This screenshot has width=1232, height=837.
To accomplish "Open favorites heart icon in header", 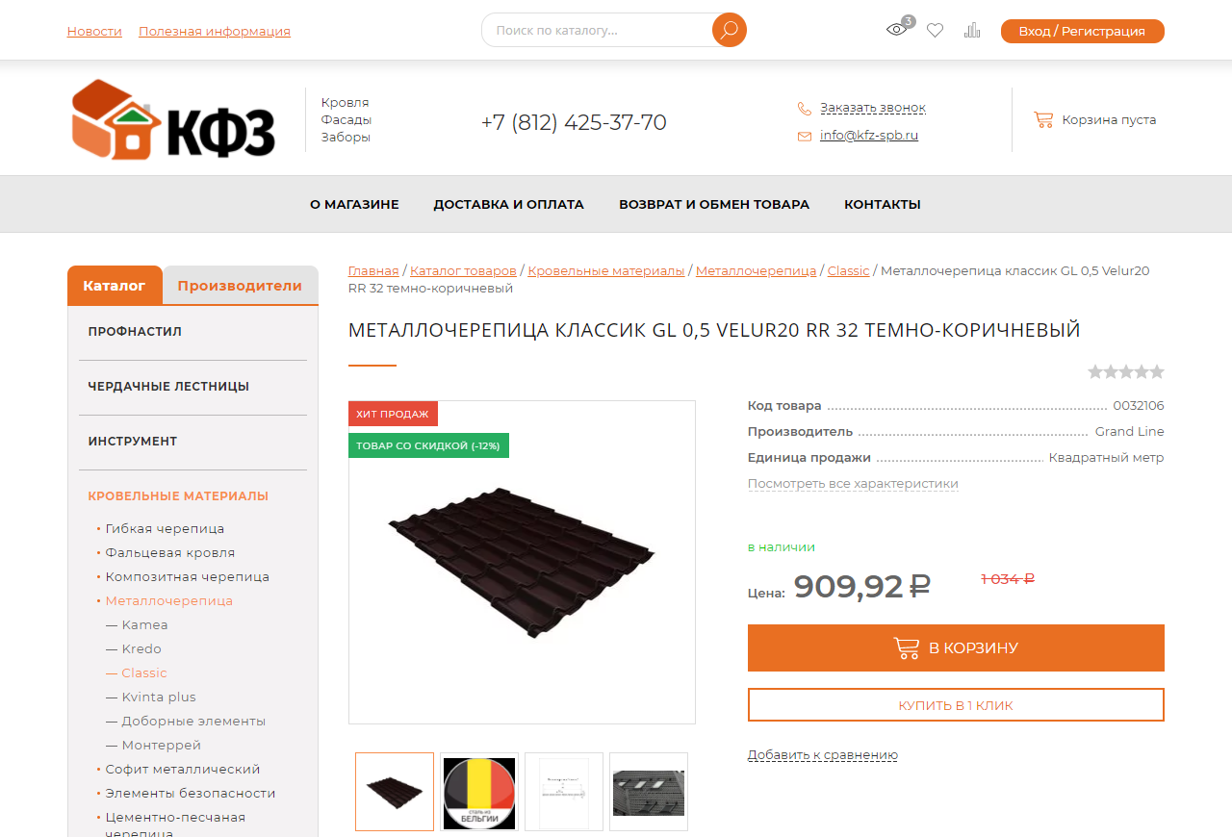I will pyautogui.click(x=935, y=30).
